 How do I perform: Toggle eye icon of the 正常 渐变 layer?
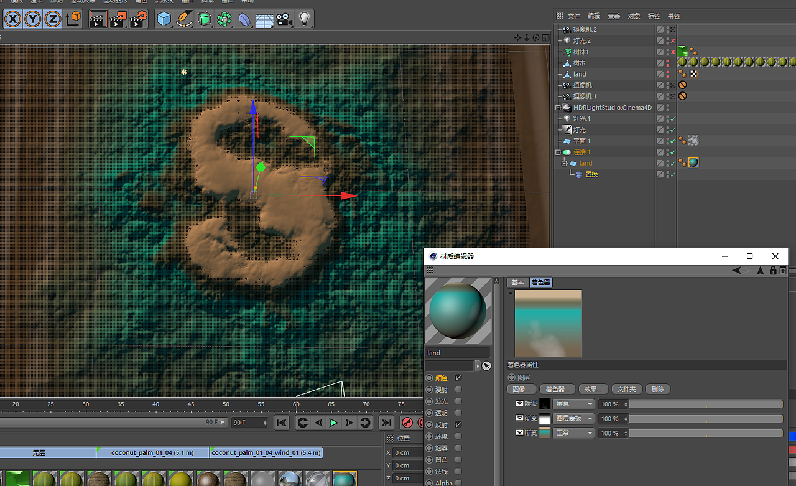[519, 432]
